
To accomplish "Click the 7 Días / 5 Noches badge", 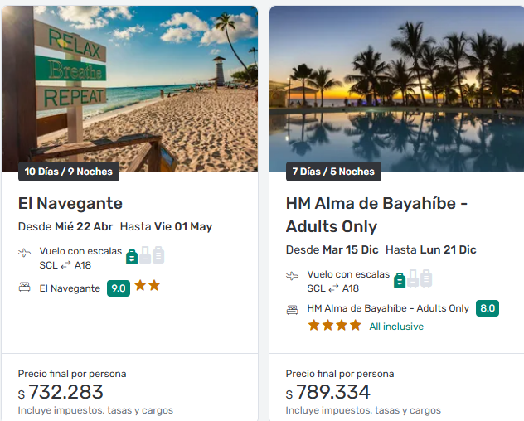I will pyautogui.click(x=333, y=172).
